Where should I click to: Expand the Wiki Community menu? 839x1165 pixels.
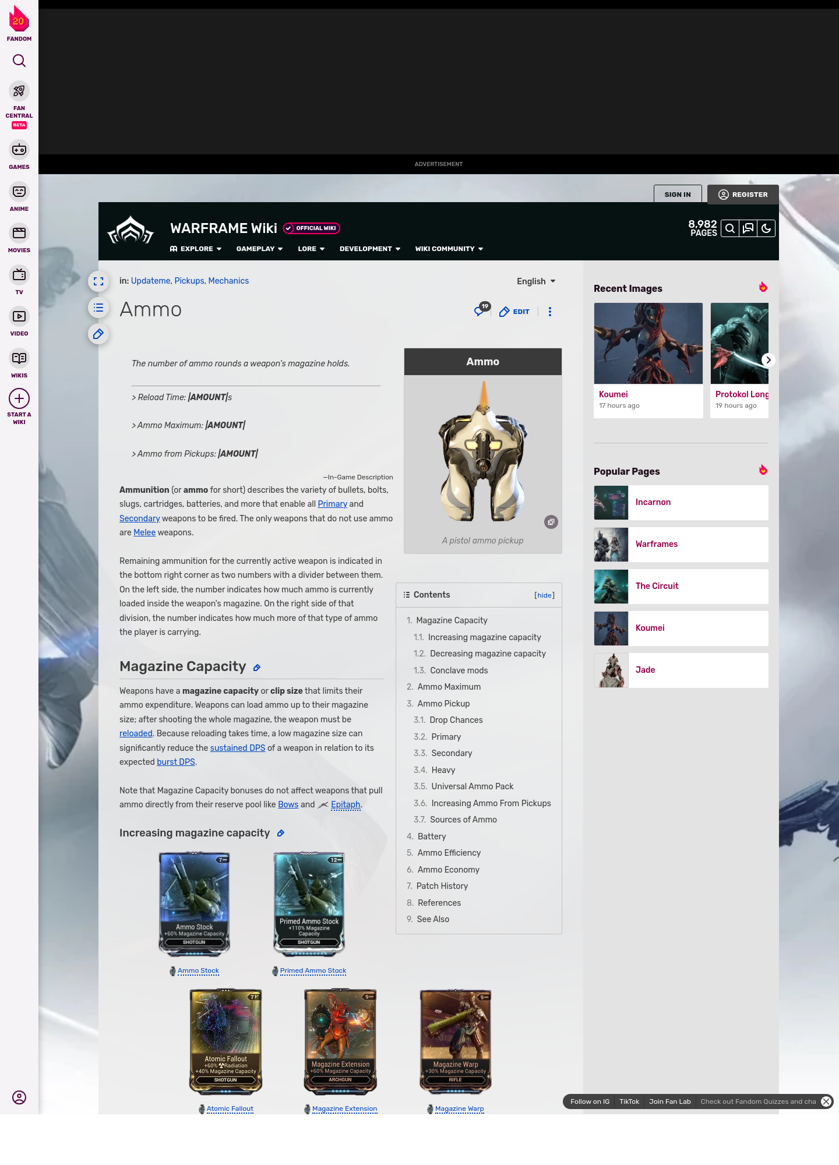click(x=449, y=249)
